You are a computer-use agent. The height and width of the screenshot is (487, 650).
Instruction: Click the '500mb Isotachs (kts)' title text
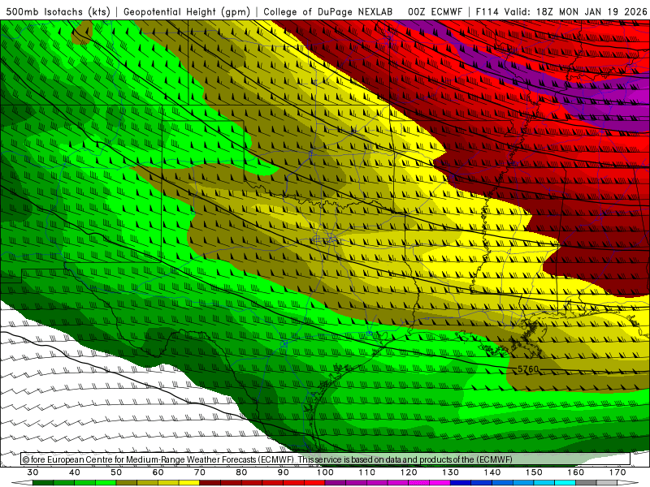point(58,11)
